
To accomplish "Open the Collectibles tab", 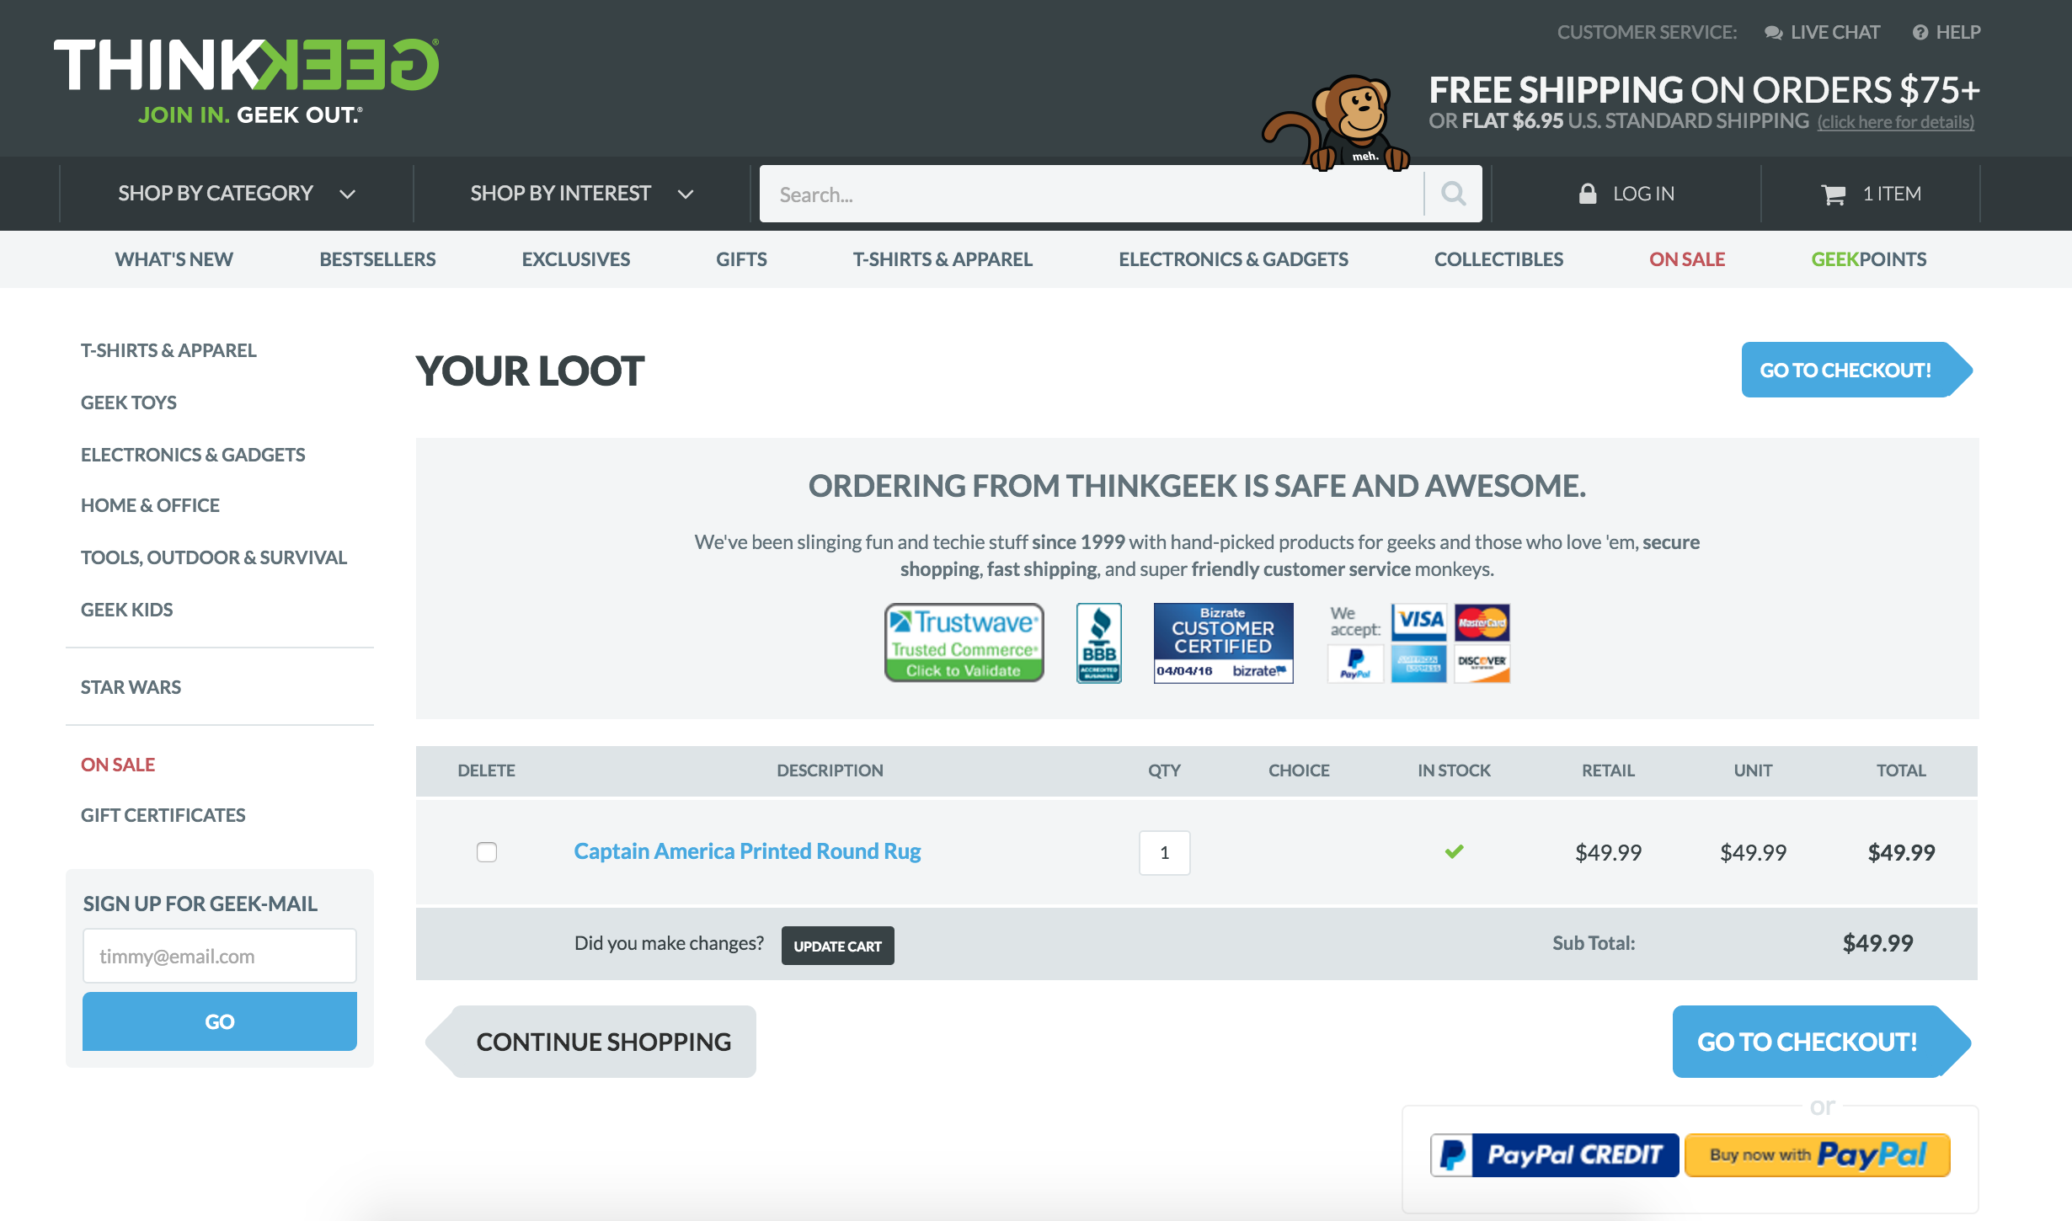I will click(x=1498, y=259).
